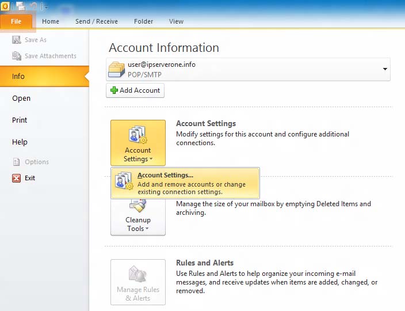The width and height of the screenshot is (405, 311).
Task: Choose Save Attachments in sidebar
Action: pyautogui.click(x=51, y=56)
